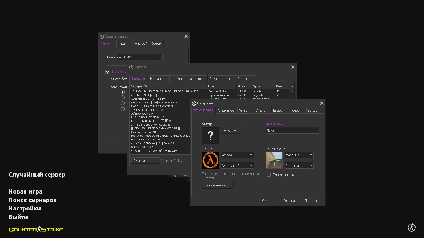The height and width of the screenshot is (238, 424).
Task: Click the Counter-Strike logo in bottom-right corner
Action: (411, 227)
